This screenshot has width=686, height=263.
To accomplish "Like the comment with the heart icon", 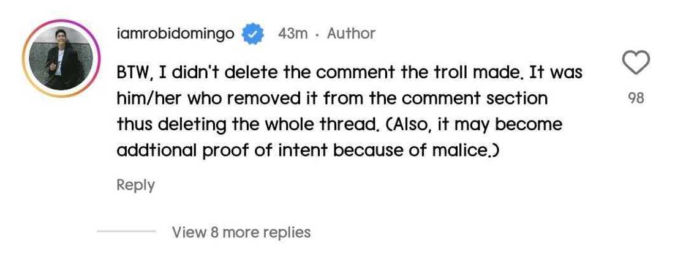I will [636, 62].
